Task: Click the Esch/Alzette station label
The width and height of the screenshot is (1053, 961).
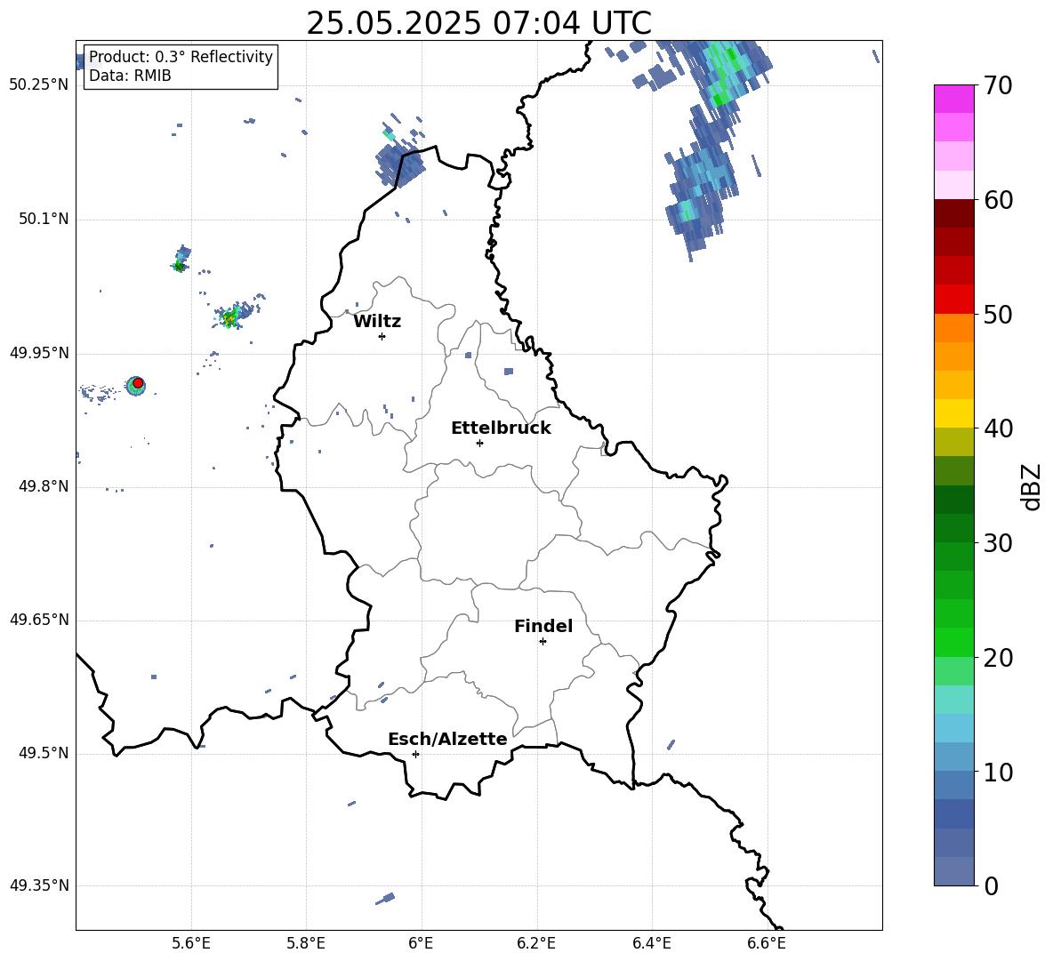Action: 447,739
